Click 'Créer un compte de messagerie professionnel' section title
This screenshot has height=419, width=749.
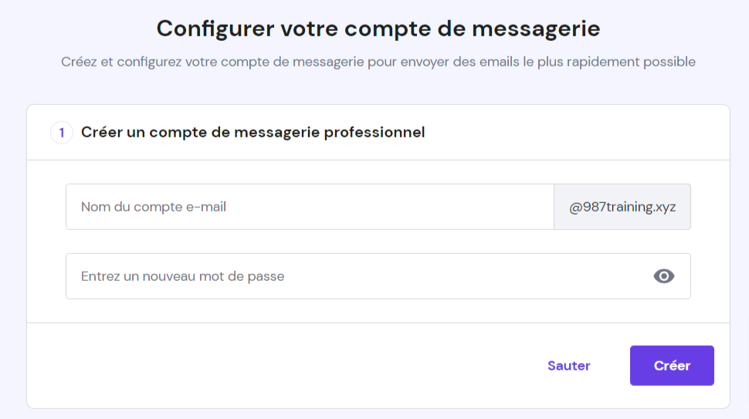[x=253, y=133]
